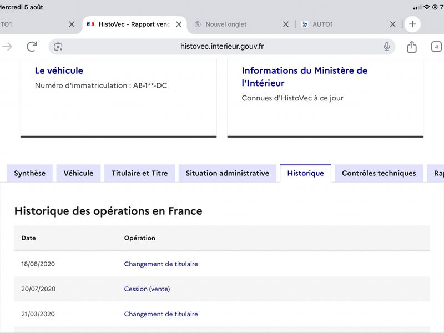Click Changement de titulaire dated 21/03/2020

(x=161, y=314)
